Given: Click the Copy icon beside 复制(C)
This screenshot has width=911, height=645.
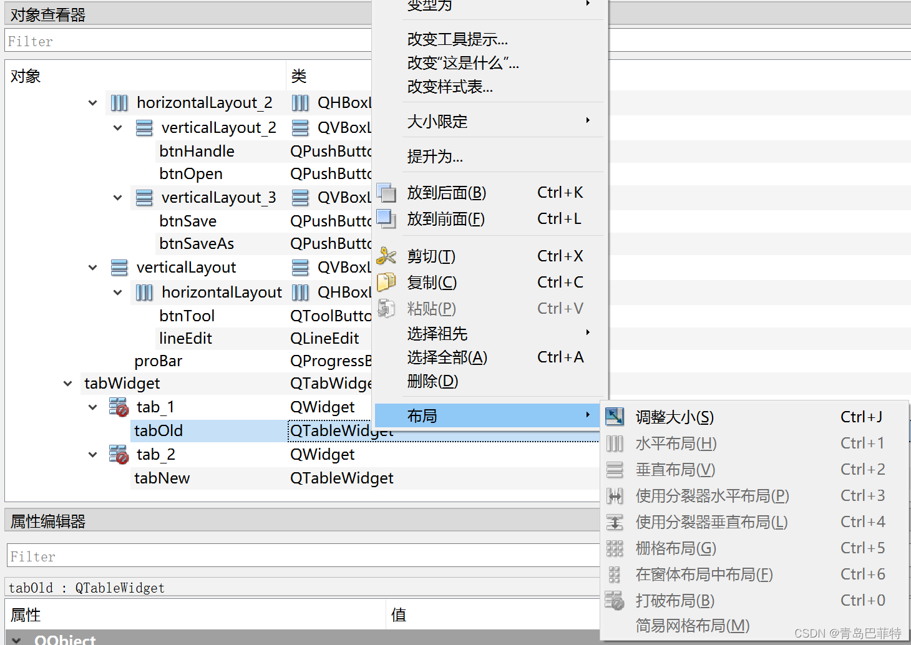Looking at the screenshot, I should [x=387, y=282].
